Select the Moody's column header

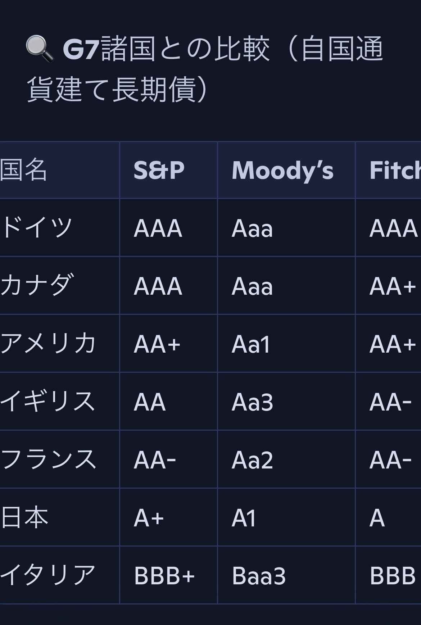(282, 170)
